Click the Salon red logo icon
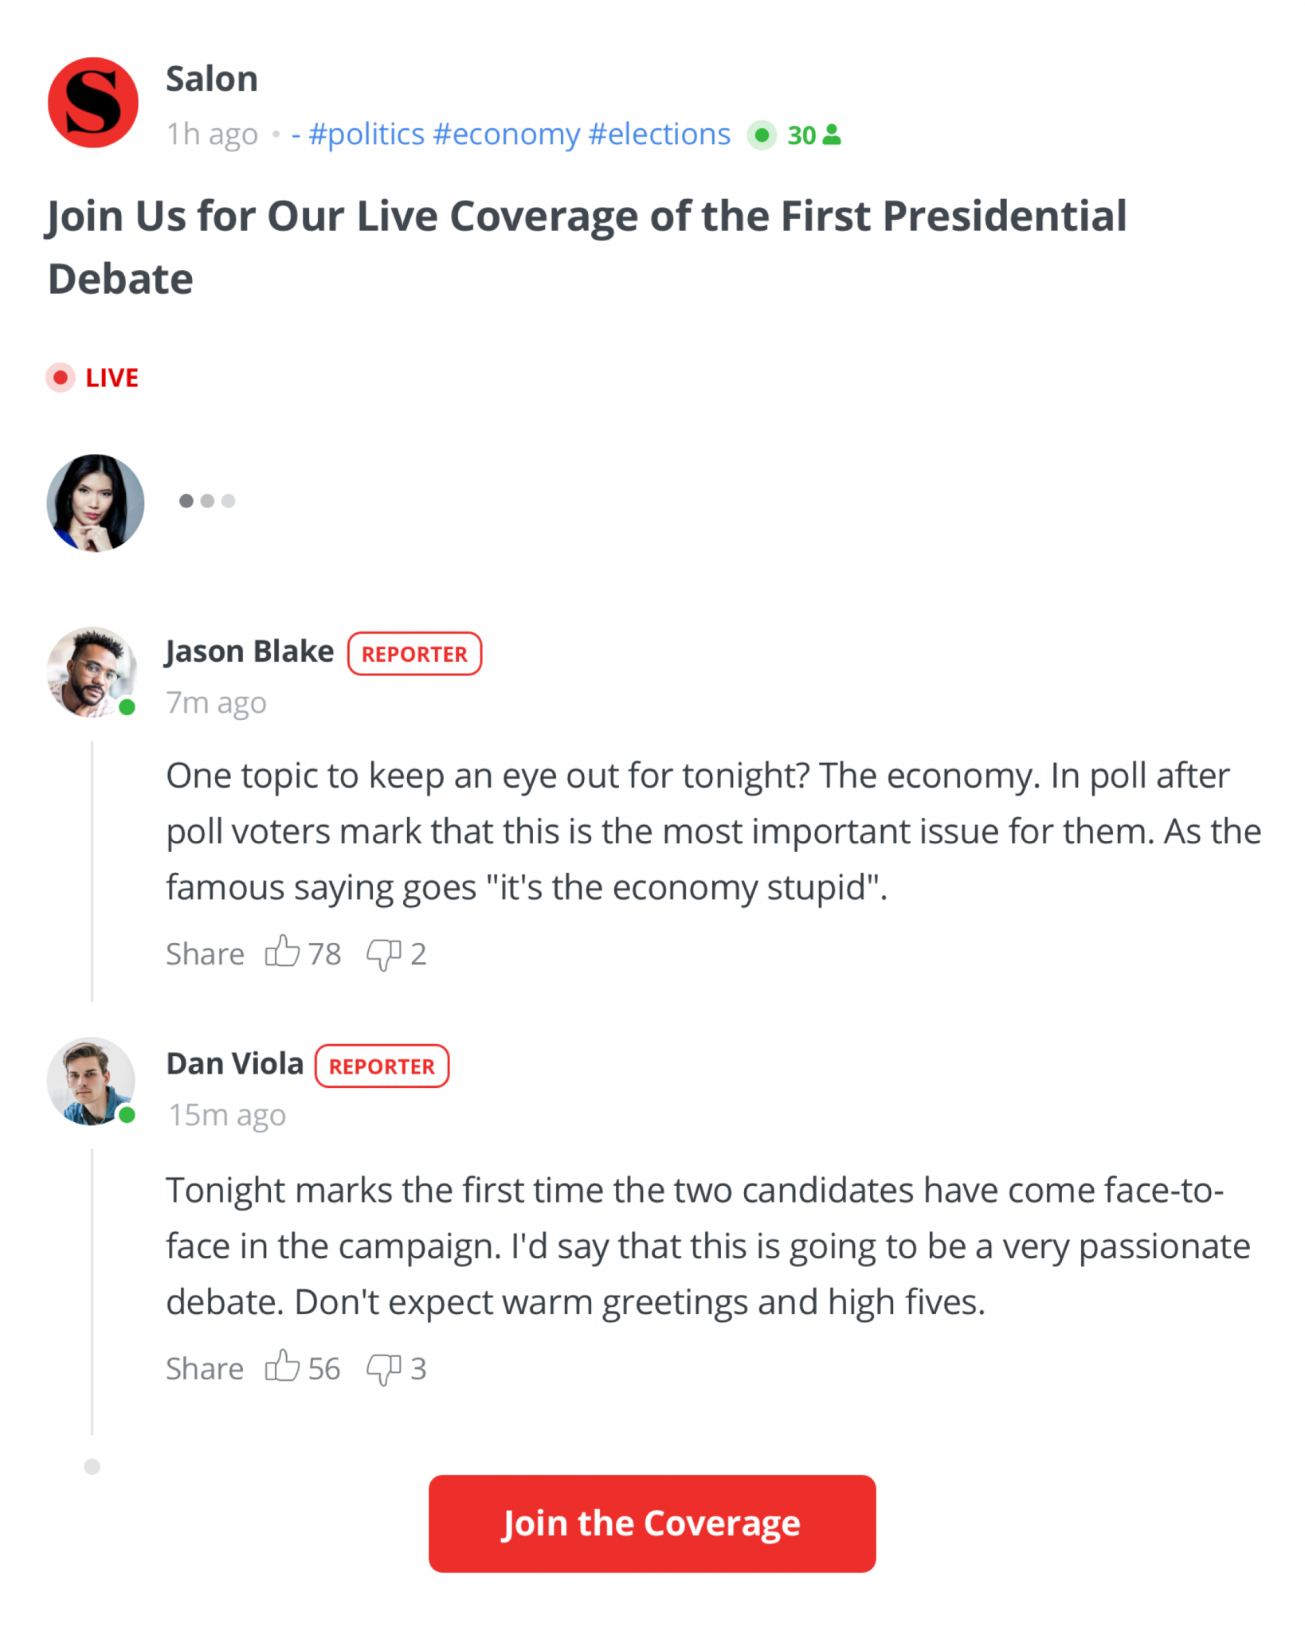Screen dimensions: 1305x1631 pyautogui.click(x=93, y=103)
